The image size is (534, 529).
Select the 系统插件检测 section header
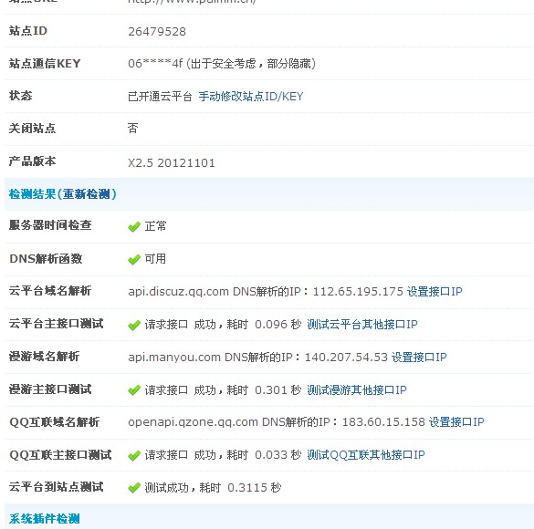45,519
